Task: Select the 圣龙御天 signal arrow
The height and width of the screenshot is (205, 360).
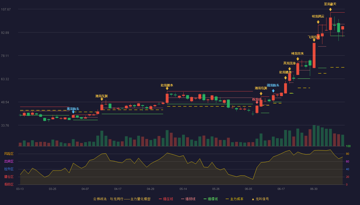Action: pyautogui.click(x=330, y=10)
